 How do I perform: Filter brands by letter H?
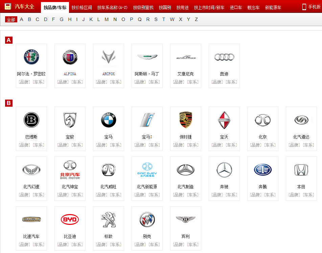pyautogui.click(x=70, y=20)
